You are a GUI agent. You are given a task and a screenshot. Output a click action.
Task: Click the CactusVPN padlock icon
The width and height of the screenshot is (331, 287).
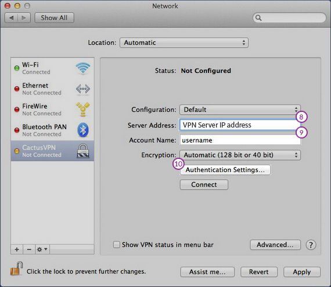pos(82,151)
